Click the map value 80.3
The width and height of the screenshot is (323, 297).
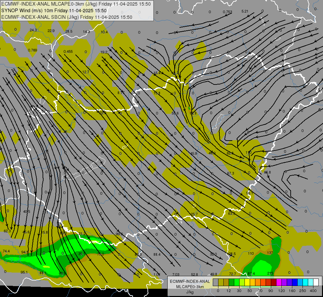coord(138,254)
